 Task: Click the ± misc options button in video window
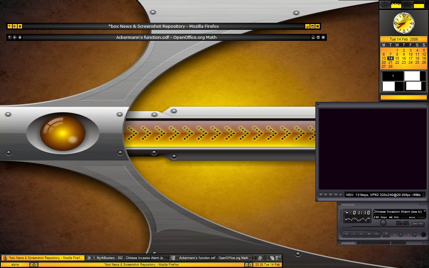pos(341,195)
